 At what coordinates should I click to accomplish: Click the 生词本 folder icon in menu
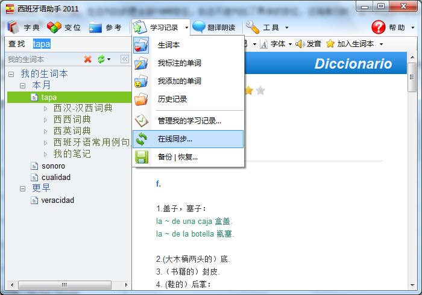141,45
